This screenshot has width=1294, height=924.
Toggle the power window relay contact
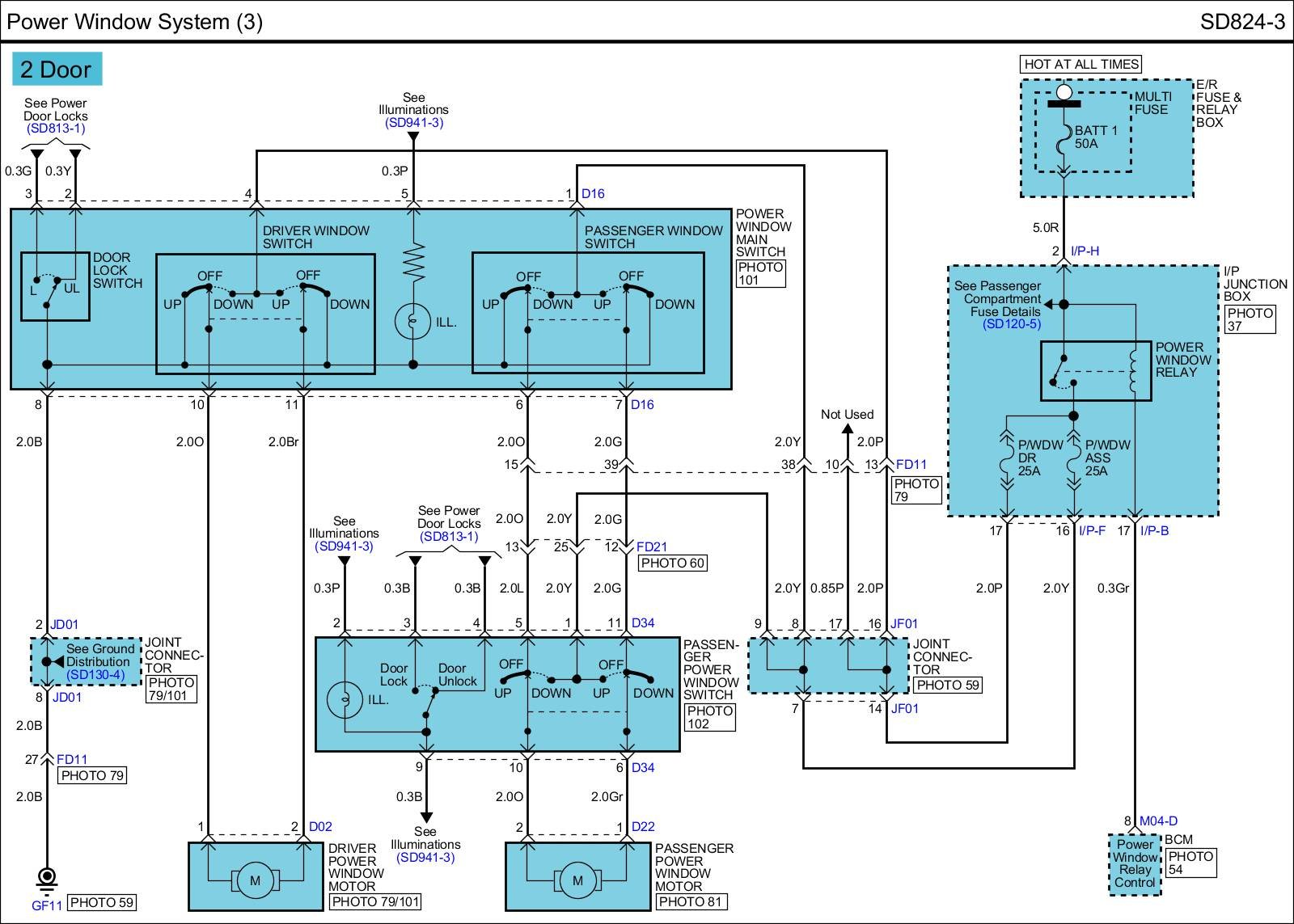(x=1061, y=371)
